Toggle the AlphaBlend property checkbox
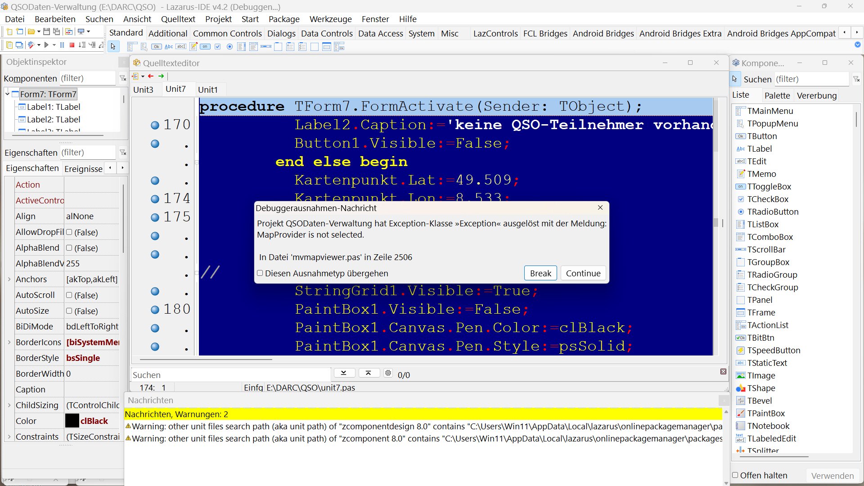Viewport: 864px width, 486px height. click(69, 248)
